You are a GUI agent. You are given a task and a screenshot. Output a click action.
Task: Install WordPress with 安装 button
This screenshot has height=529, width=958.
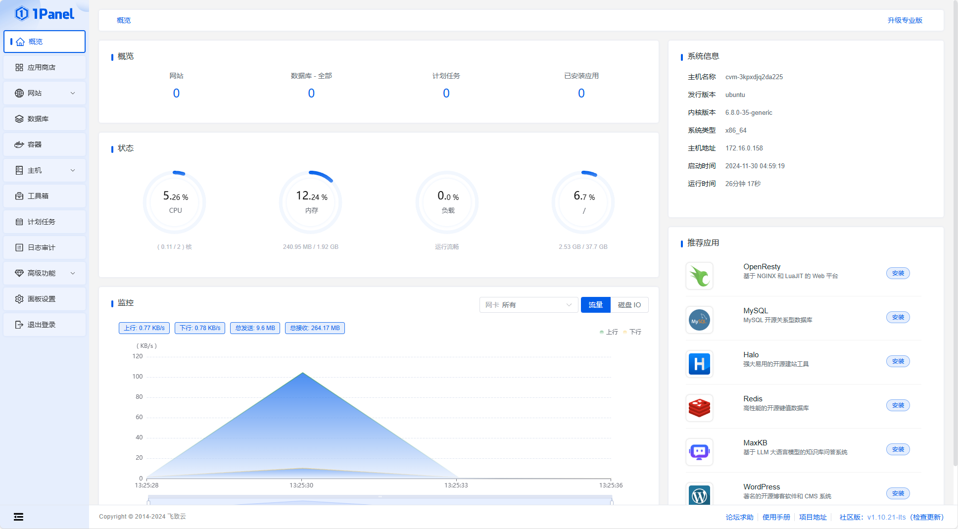[x=898, y=493]
